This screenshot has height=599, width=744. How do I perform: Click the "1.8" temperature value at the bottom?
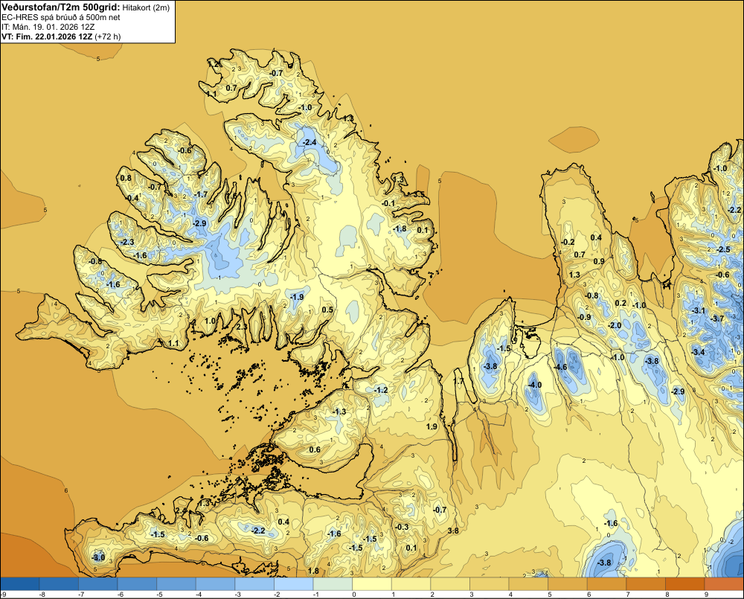(x=313, y=571)
